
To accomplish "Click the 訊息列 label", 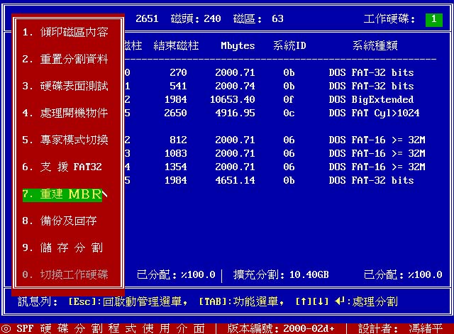I will point(38,301).
